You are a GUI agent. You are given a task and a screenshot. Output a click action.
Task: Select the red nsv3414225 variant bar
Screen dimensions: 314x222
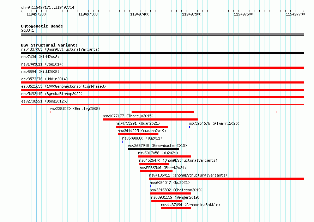pos(138,134)
